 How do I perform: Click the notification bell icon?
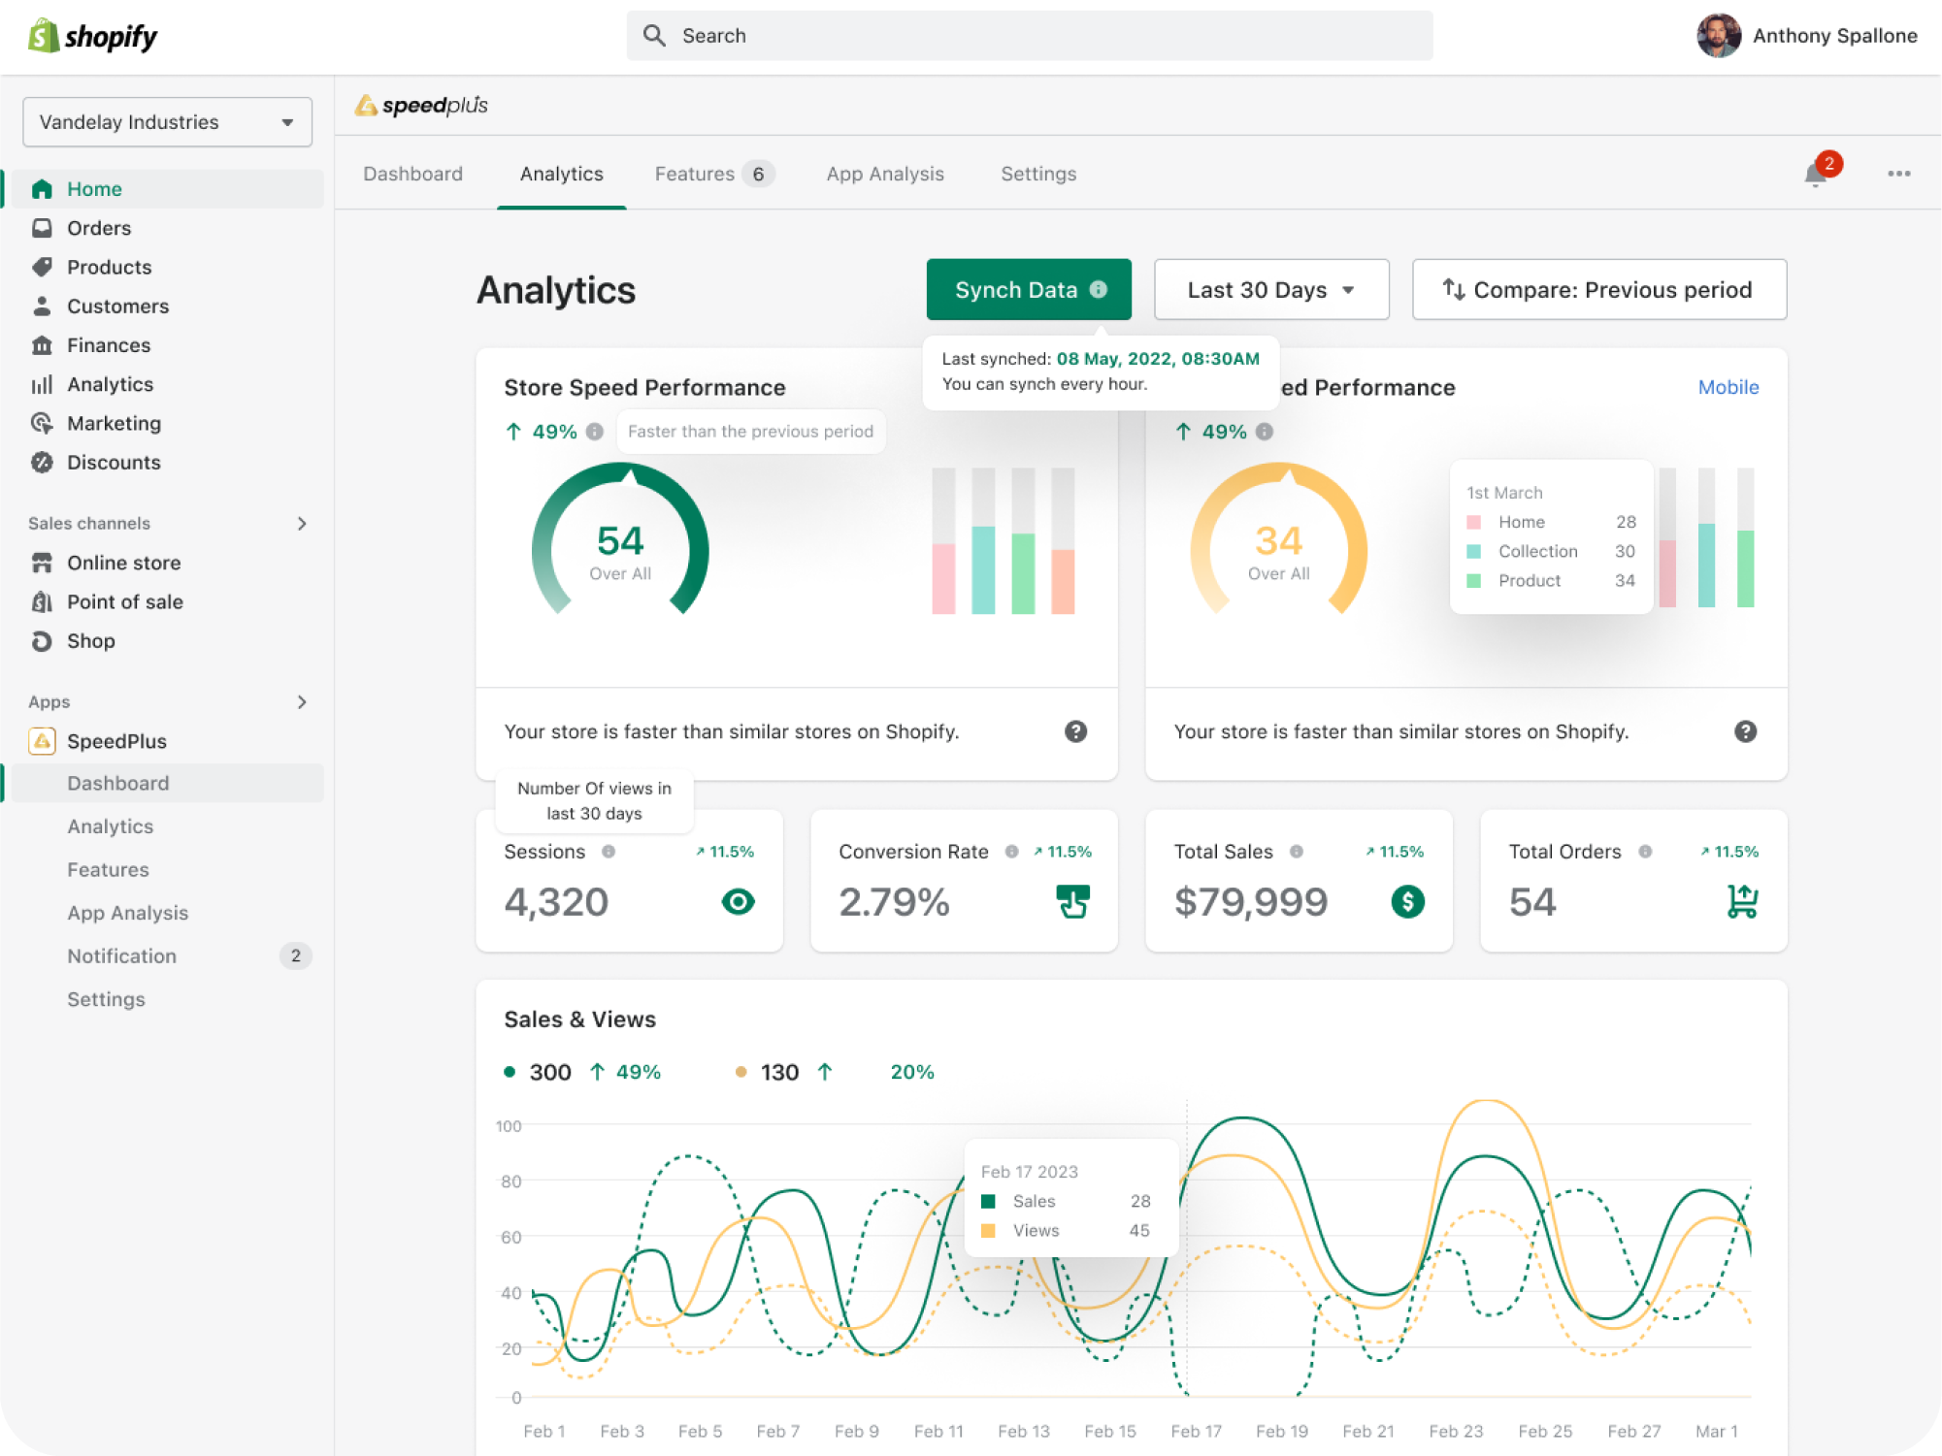1815,176
